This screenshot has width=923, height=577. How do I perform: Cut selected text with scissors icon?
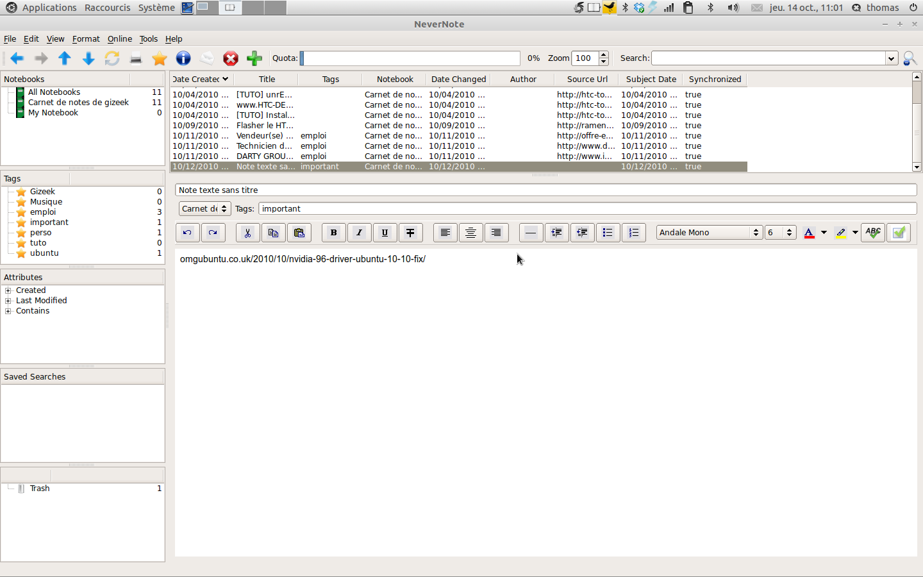point(247,233)
